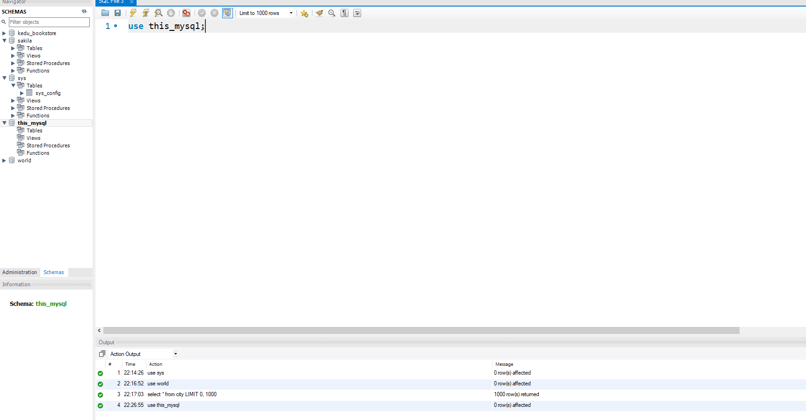Switch to the Schemas tab
Image resolution: width=806 pixels, height=420 pixels.
54,272
